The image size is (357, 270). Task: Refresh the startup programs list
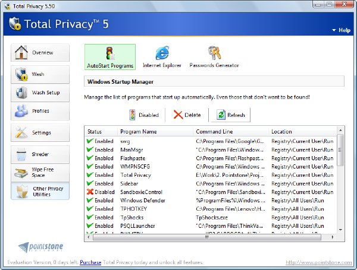231,115
